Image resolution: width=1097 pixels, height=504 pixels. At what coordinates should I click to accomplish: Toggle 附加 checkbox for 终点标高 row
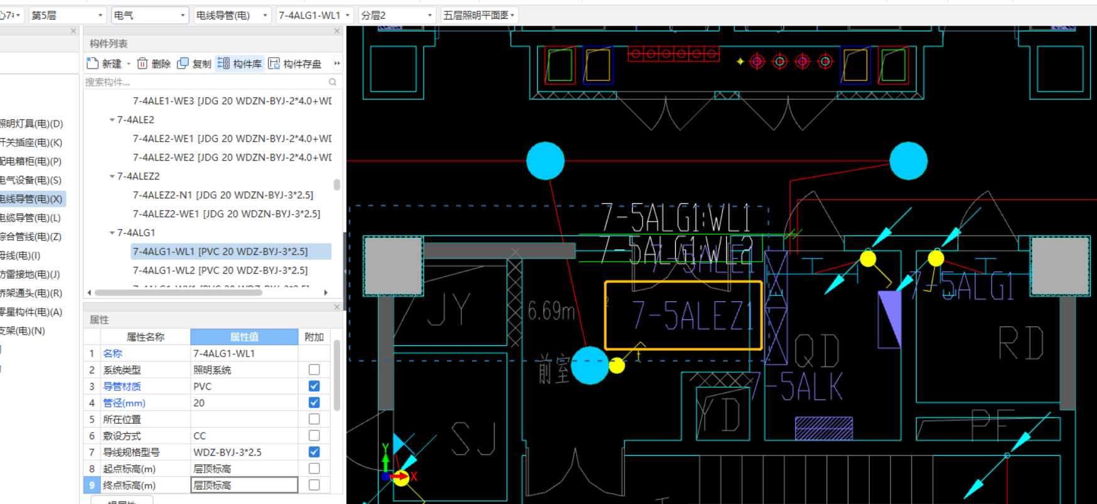click(314, 485)
